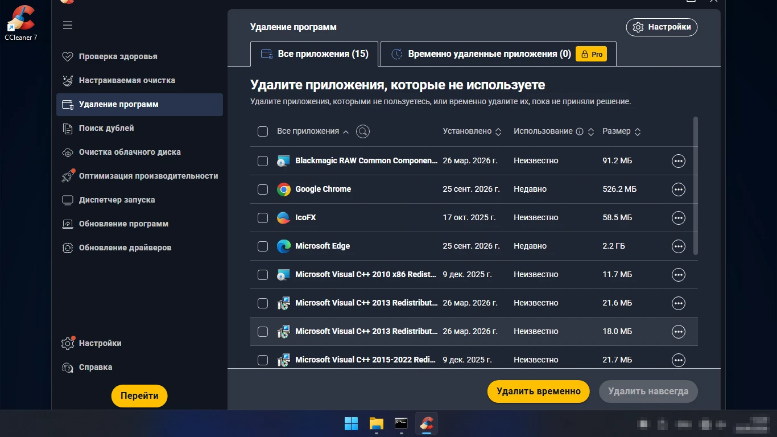Click the info icon beside Использование

580,131
